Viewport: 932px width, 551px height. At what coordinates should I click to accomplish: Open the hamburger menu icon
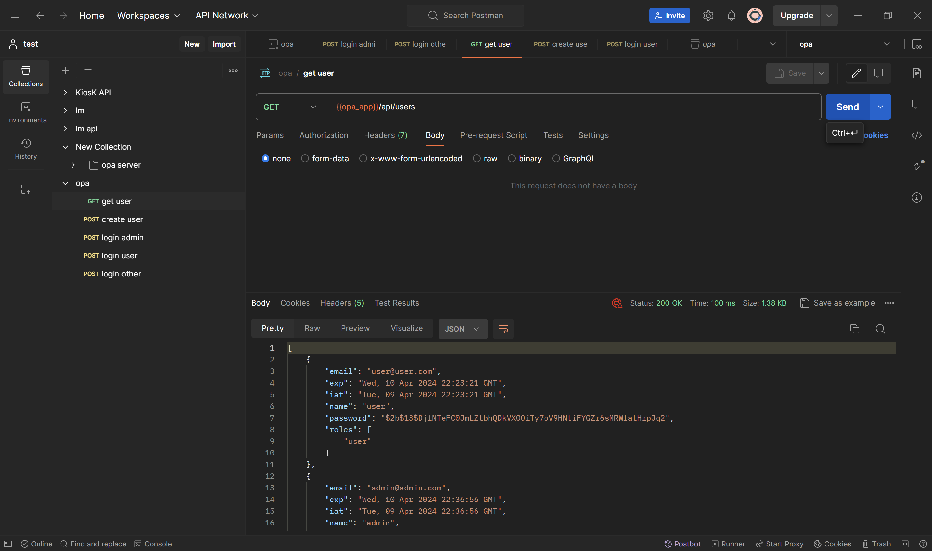pyautogui.click(x=15, y=16)
